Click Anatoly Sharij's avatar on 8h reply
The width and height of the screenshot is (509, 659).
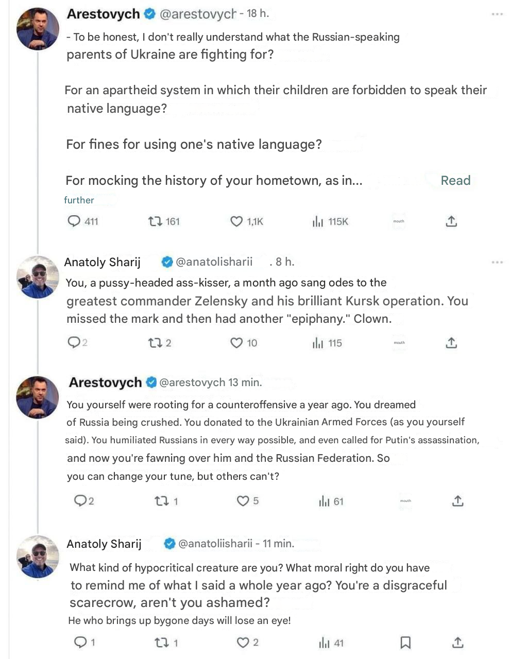tap(38, 277)
